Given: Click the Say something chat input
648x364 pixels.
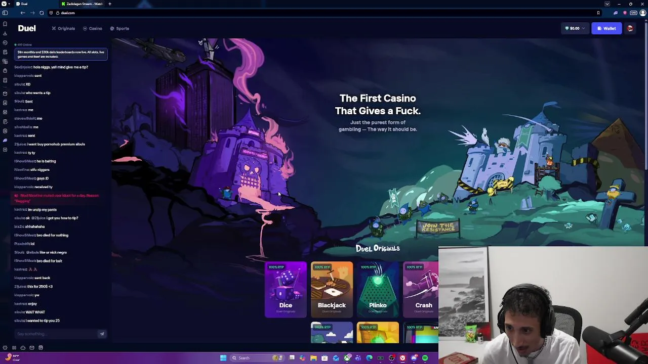Looking at the screenshot, I should point(55,334).
